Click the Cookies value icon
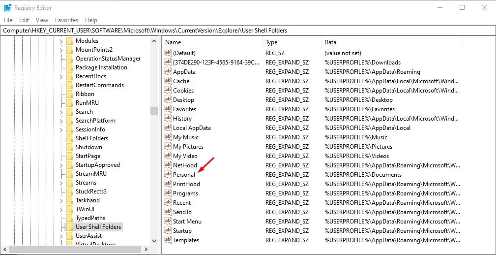This screenshot has width=496, height=255. pyautogui.click(x=168, y=90)
